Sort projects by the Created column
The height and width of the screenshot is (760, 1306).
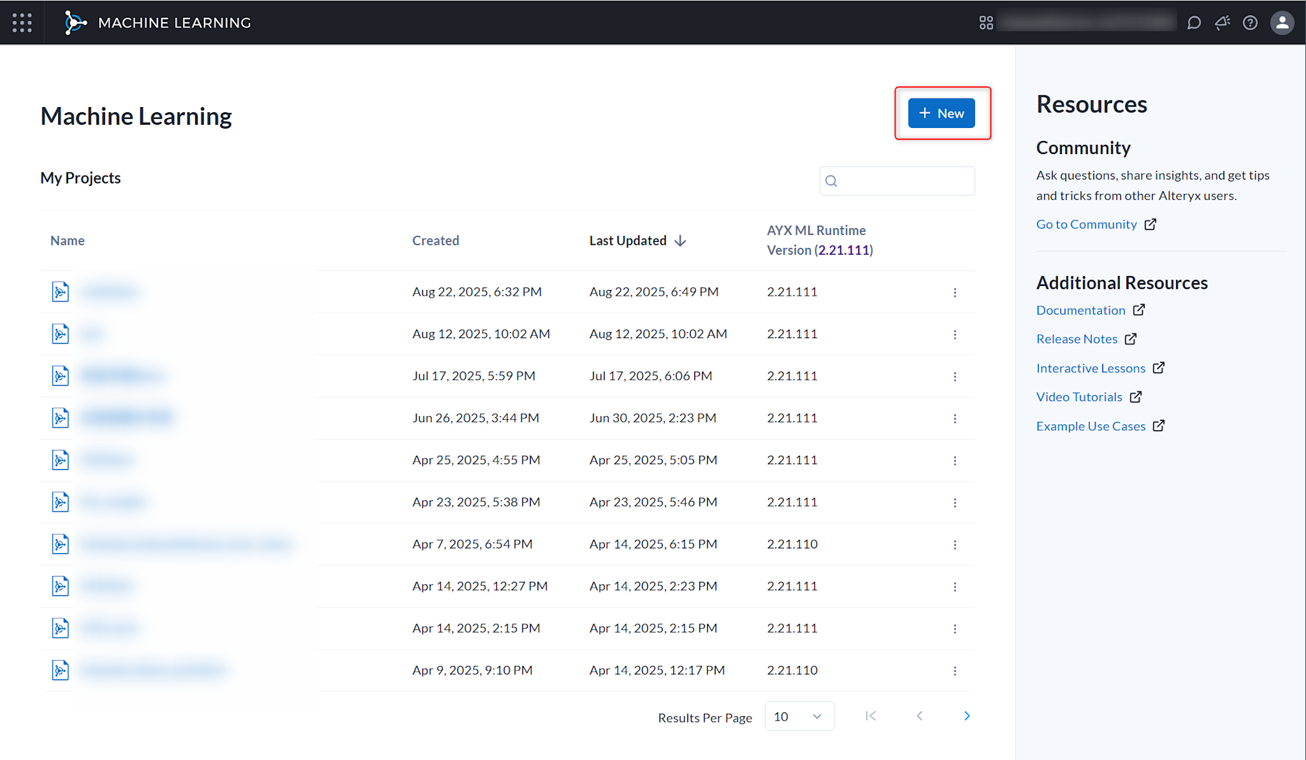436,240
